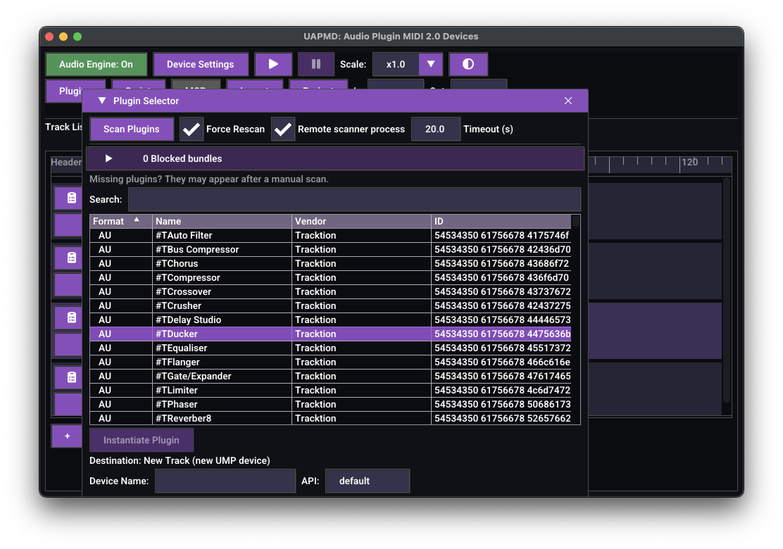Click the fourth track's clipboard icon
783x549 pixels.
tap(71, 377)
